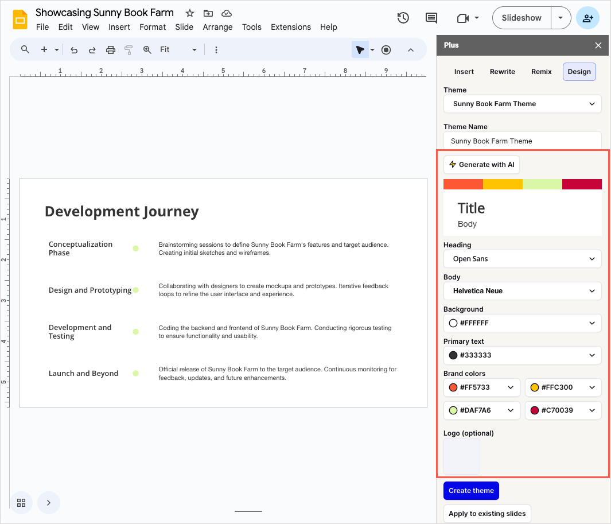Click the record slideshow circle icon
Image resolution: width=611 pixels, height=524 pixels.
point(386,50)
